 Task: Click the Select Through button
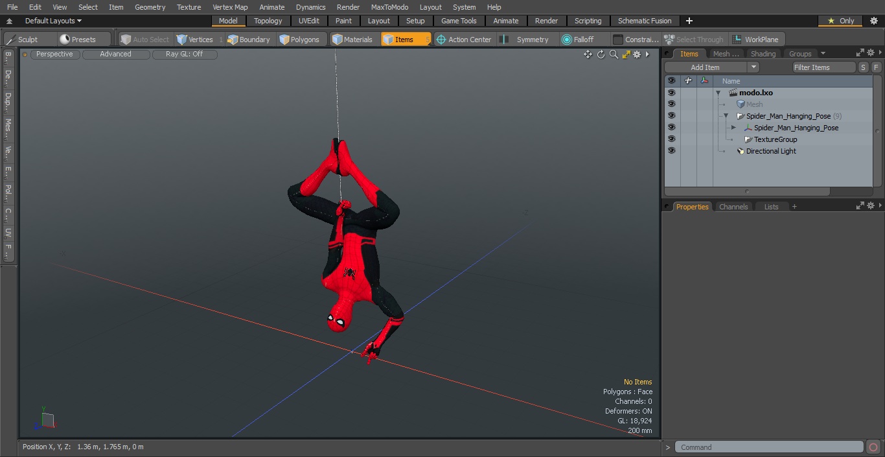click(695, 40)
